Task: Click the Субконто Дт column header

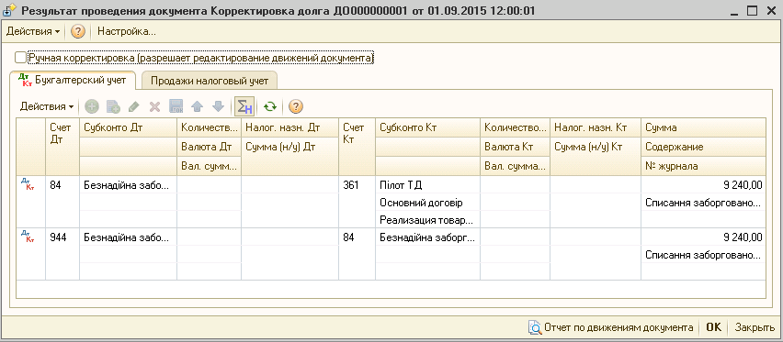Action: click(x=129, y=127)
